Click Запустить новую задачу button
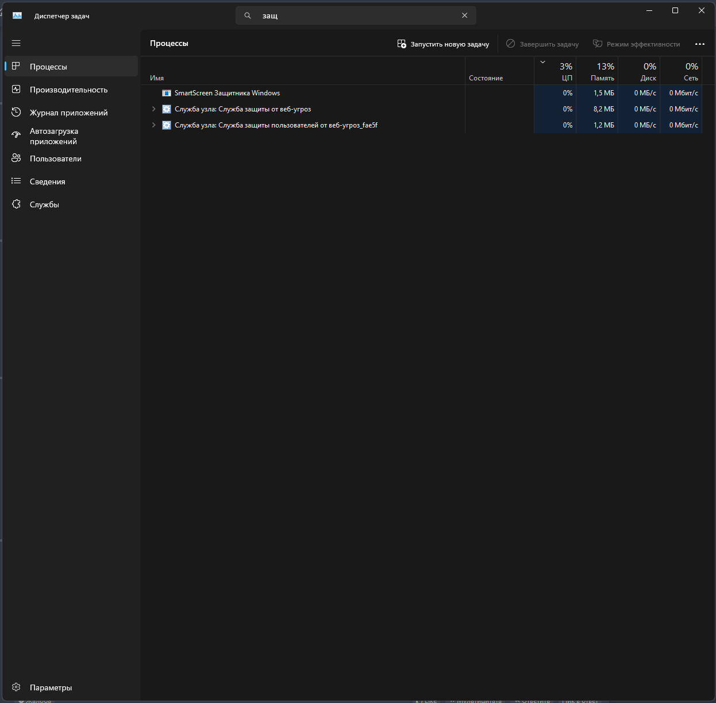Viewport: 716px width, 703px height. (443, 44)
